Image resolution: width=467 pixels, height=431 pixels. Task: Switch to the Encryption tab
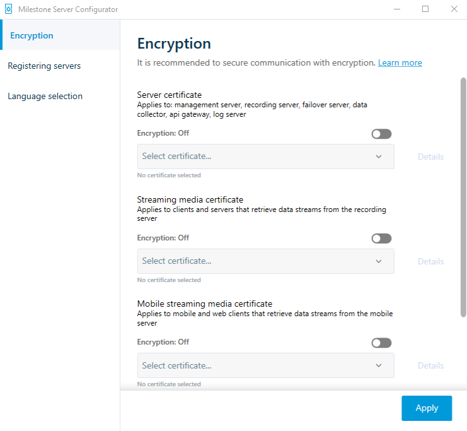[32, 36]
